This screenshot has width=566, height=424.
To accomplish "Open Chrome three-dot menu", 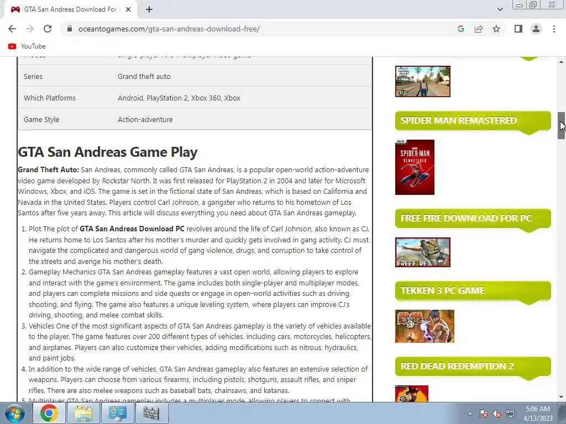I will (554, 29).
